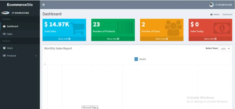Viewport: 235px width, 109px height.
Task: Click More info under Number of Products
Action: tap(113, 39)
